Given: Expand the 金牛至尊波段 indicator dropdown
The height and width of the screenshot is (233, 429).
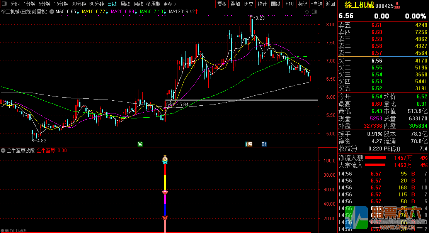Looking at the screenshot, I should coord(3,151).
